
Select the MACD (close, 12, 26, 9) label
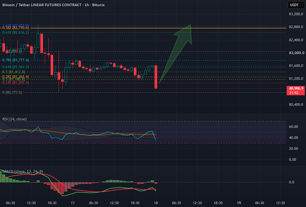tap(23, 172)
